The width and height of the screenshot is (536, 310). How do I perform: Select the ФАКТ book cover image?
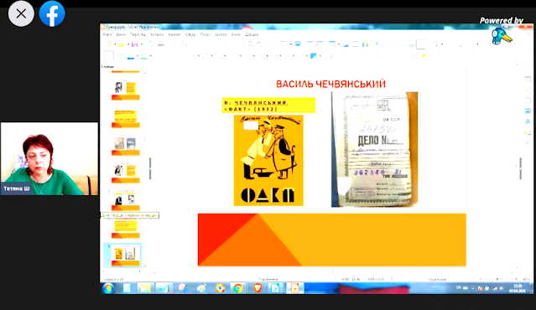pyautogui.click(x=268, y=161)
